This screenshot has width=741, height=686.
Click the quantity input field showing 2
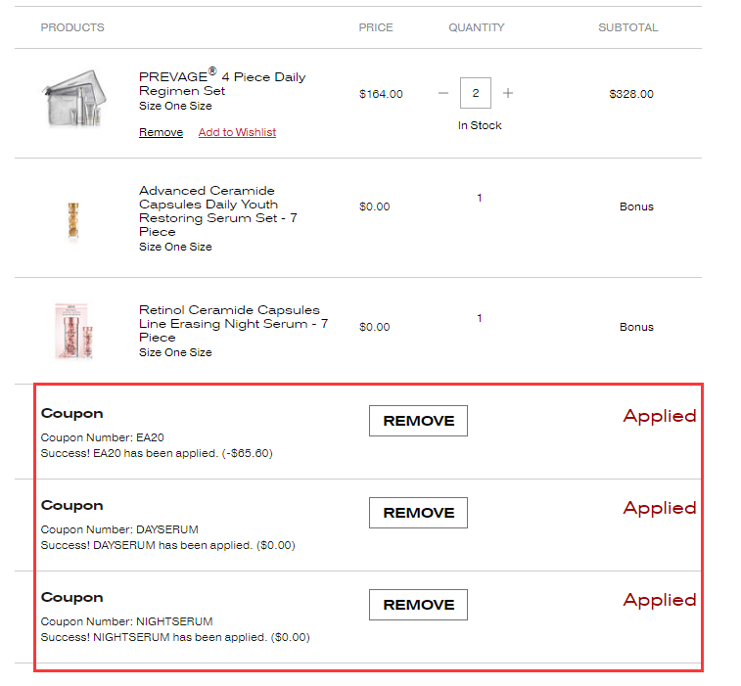(x=476, y=94)
